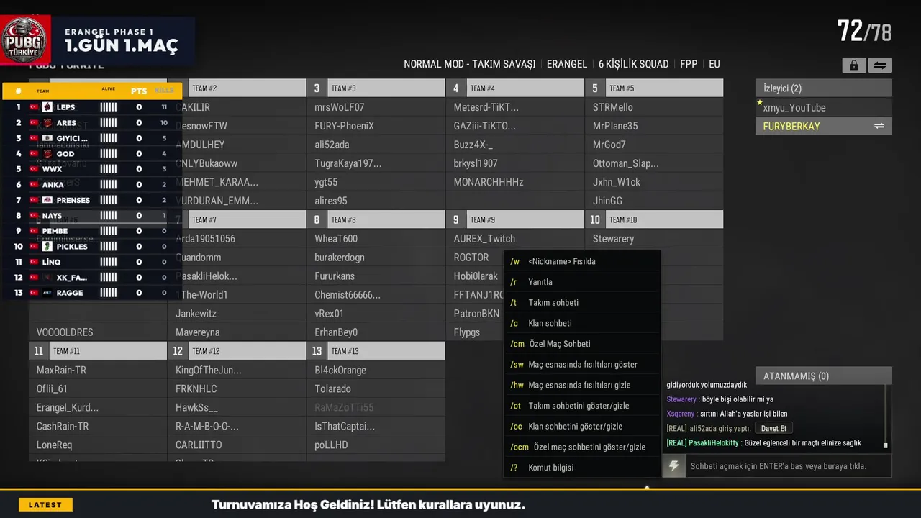Click the TEAM #10 slot header
This screenshot has width=921, height=518.
point(654,219)
